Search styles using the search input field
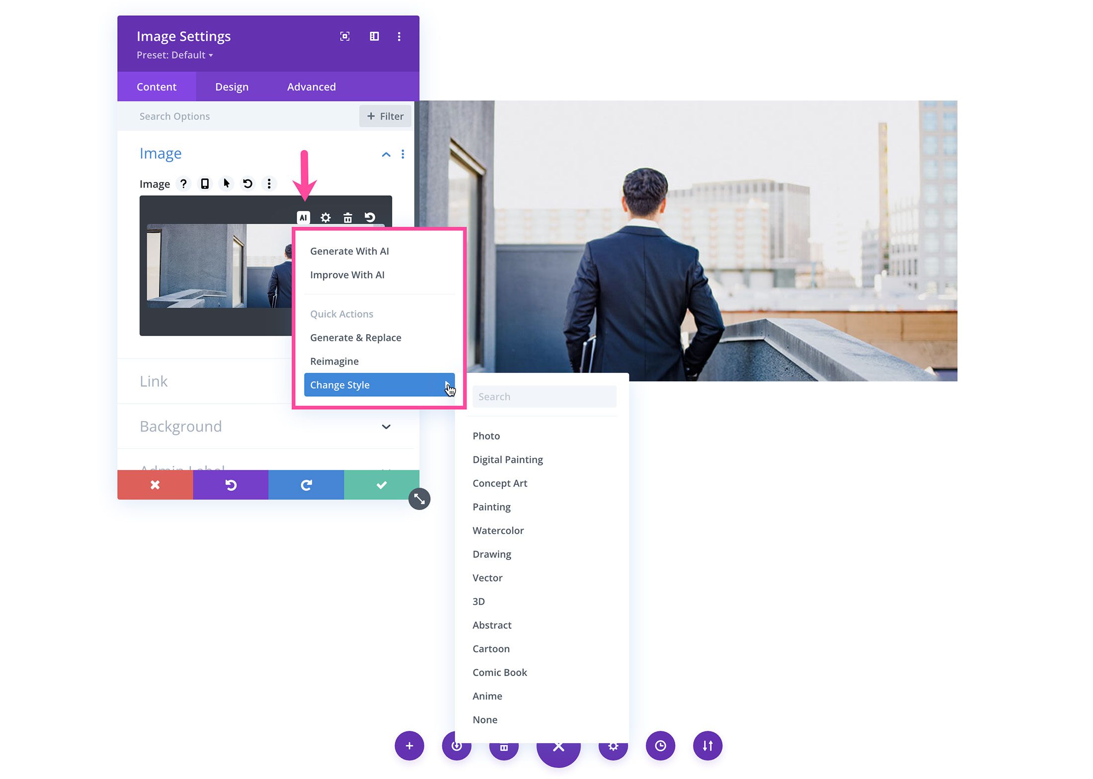The width and height of the screenshot is (1093, 779). click(545, 395)
